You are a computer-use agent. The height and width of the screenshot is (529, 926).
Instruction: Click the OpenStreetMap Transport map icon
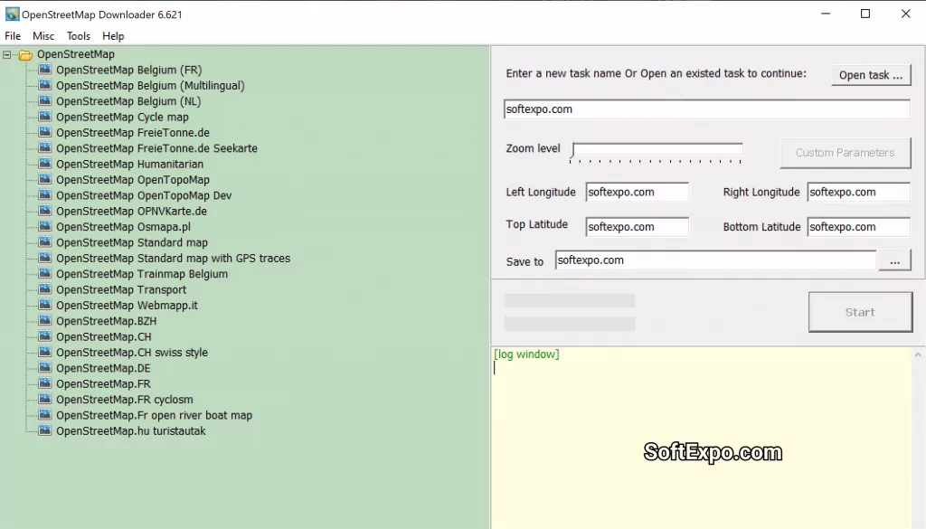point(44,289)
